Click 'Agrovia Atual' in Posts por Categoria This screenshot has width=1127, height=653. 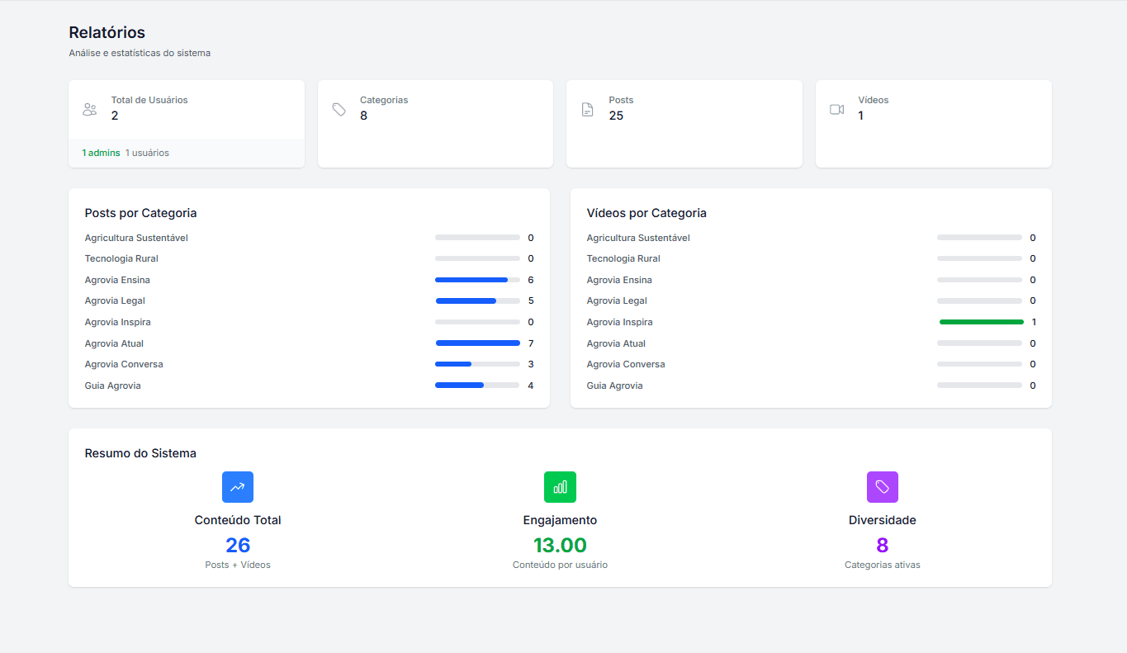(114, 343)
